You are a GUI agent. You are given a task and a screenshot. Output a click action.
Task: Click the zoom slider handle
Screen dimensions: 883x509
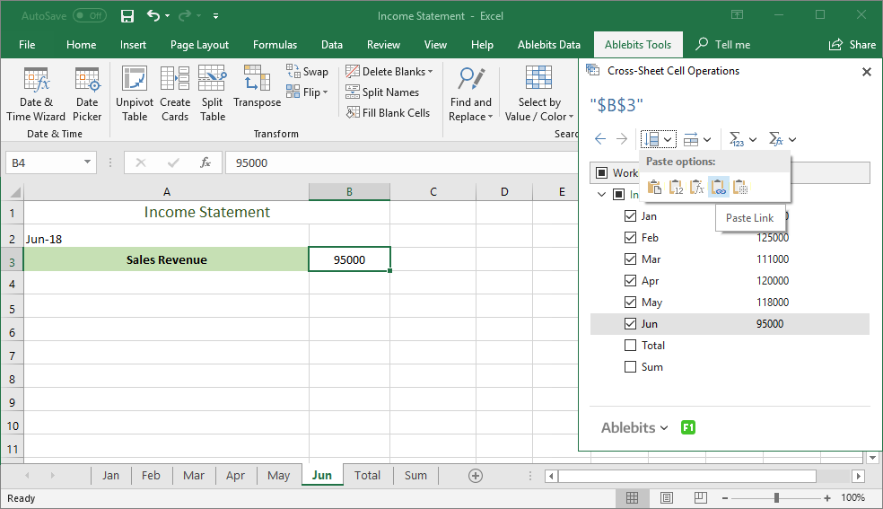click(776, 497)
